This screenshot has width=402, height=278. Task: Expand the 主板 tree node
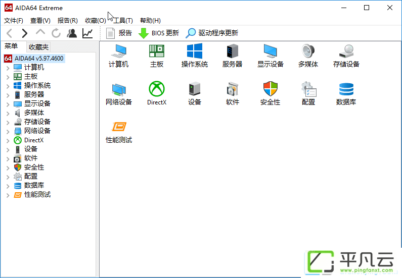(x=8, y=77)
